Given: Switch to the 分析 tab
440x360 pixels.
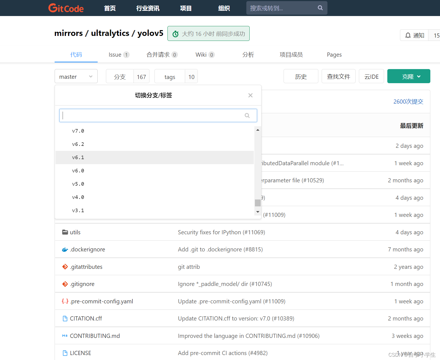Looking at the screenshot, I should [248, 55].
